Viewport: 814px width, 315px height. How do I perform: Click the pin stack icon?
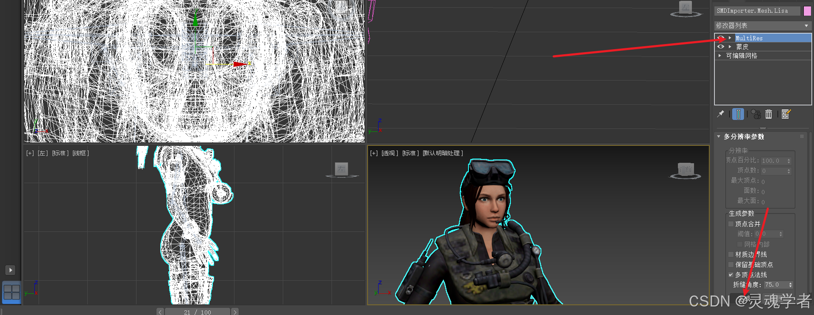[720, 114]
